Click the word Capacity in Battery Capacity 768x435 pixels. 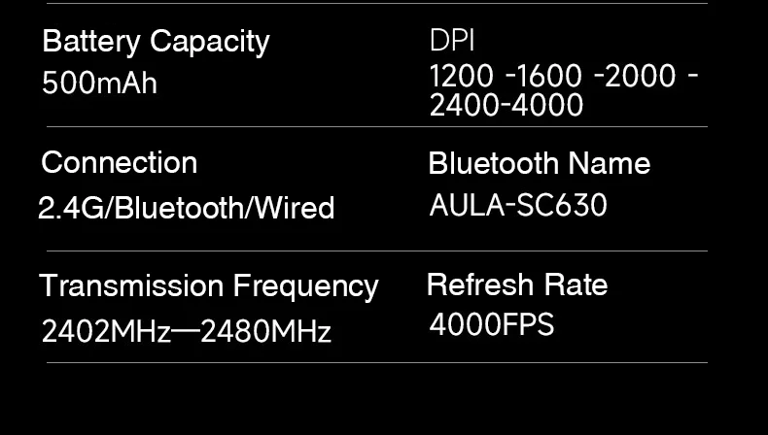[x=210, y=42]
